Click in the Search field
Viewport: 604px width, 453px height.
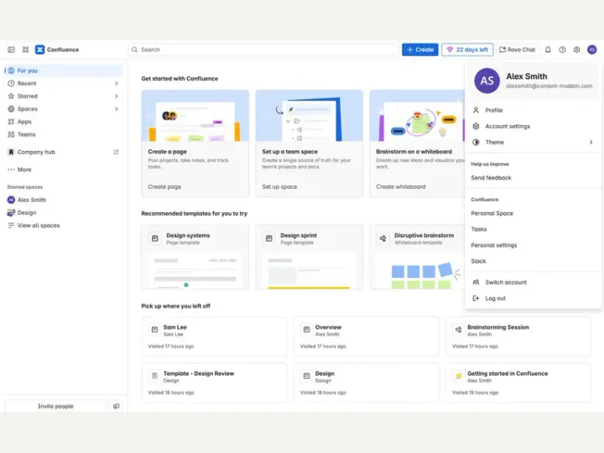pyautogui.click(x=263, y=49)
